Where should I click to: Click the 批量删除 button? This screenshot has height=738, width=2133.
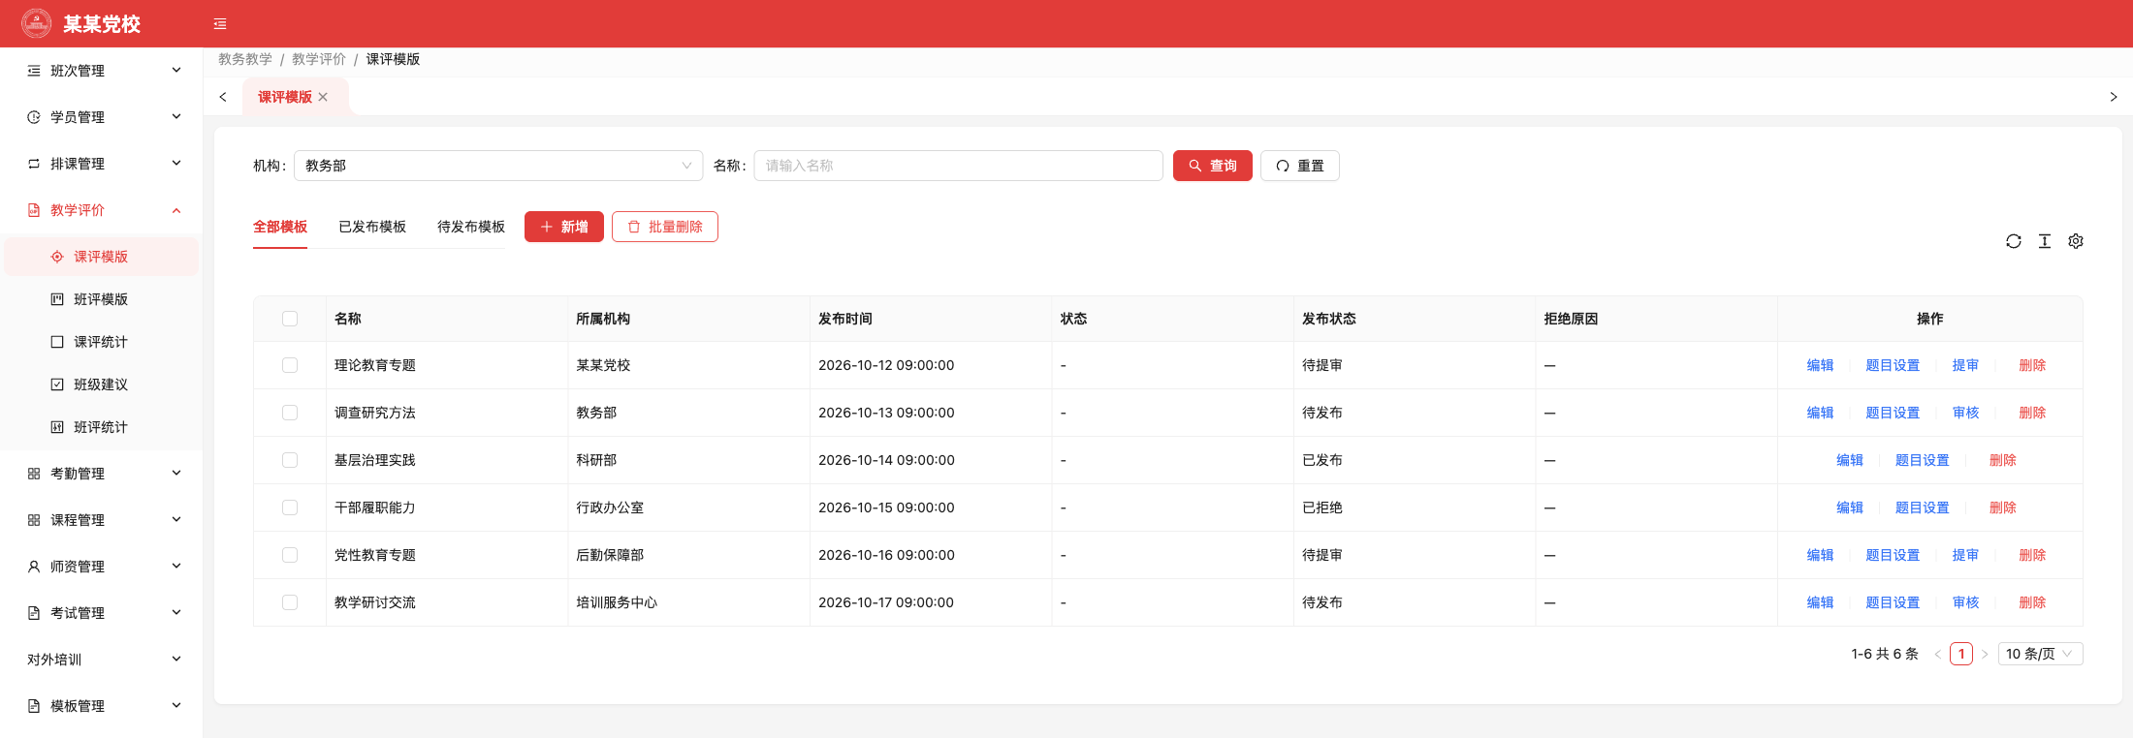click(665, 227)
